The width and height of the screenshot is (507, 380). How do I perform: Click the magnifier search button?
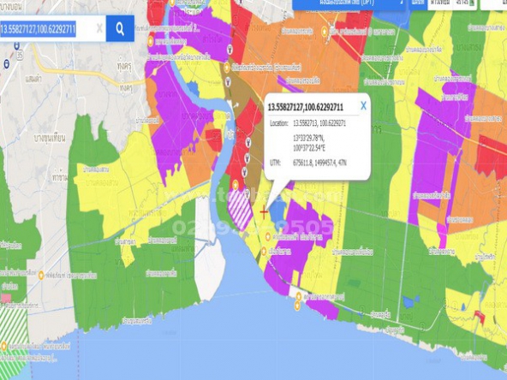pos(120,29)
